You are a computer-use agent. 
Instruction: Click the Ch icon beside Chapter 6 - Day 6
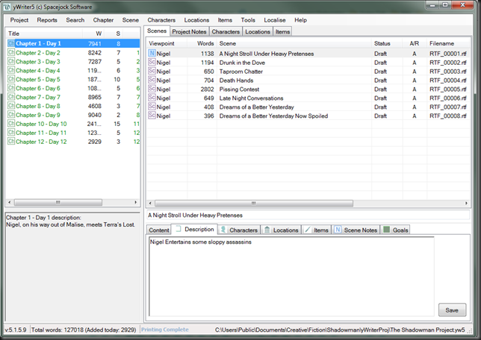(11, 88)
